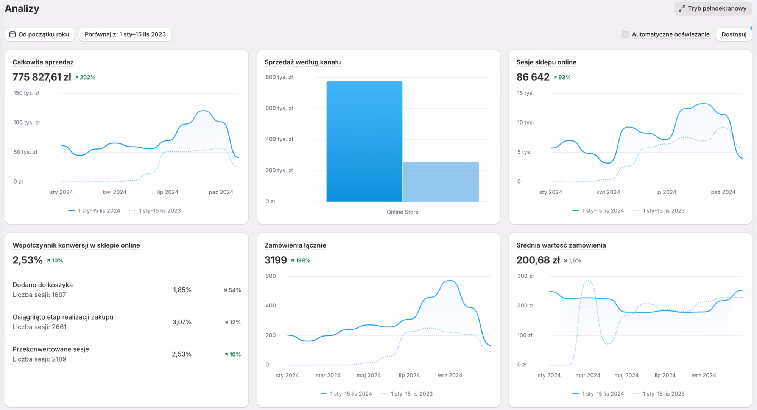Click 2024 legend entry in Sesje sklepu online
757x410 pixels.
(598, 211)
